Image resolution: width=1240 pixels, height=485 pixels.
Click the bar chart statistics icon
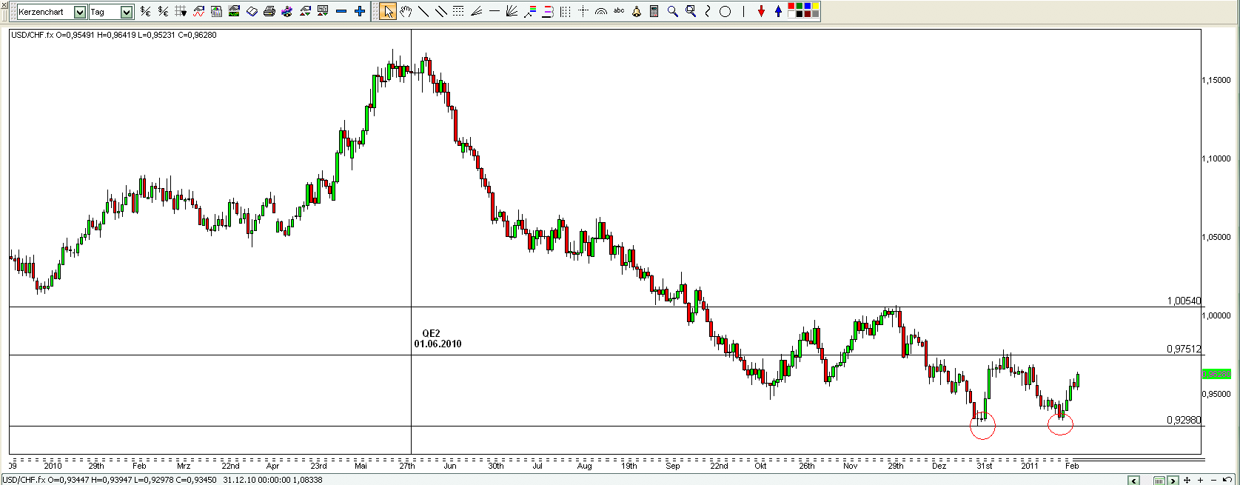(x=216, y=11)
